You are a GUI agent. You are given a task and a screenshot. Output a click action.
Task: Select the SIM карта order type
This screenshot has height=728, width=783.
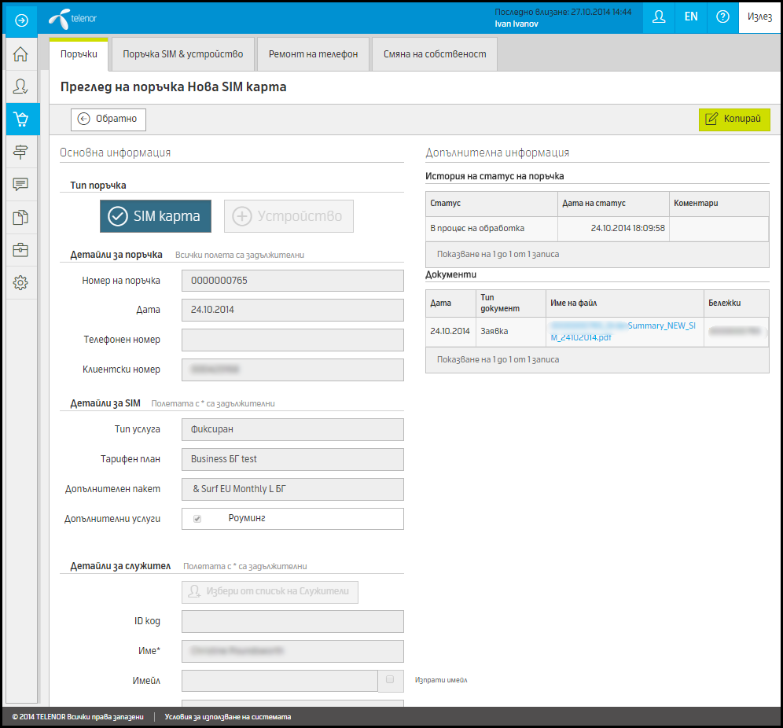(156, 216)
